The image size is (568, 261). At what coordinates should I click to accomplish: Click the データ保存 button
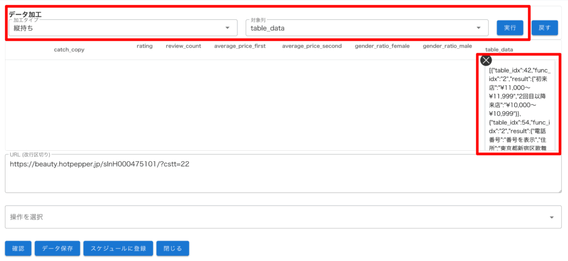click(58, 248)
